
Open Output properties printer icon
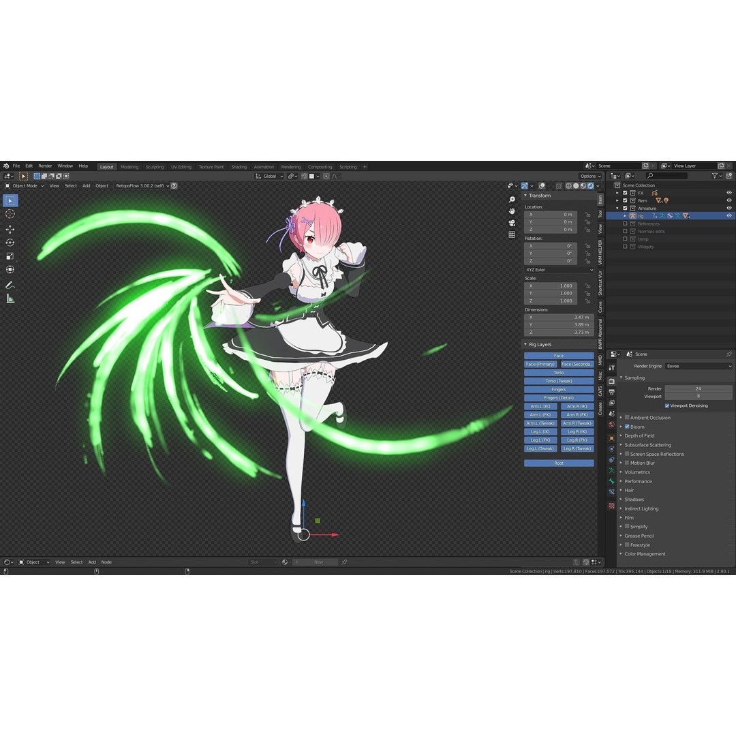pos(611,392)
